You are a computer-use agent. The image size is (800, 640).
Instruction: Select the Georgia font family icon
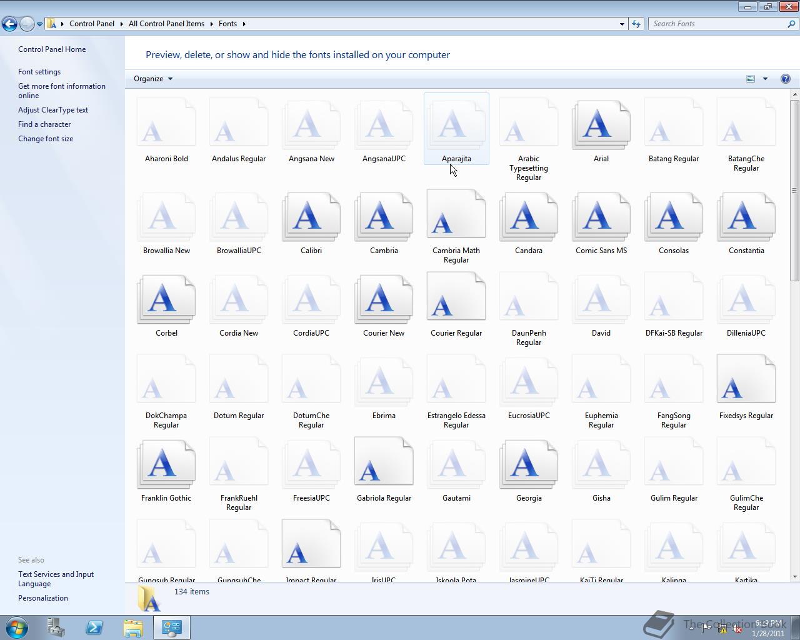(x=529, y=464)
